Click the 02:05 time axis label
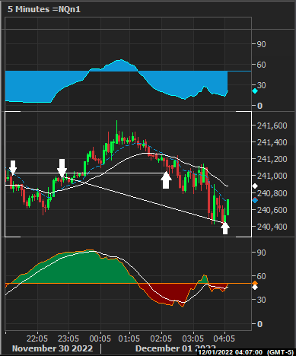The width and height of the screenshot is (296, 356). 161,339
